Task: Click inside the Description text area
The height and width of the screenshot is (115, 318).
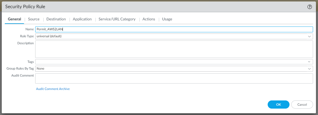Action: 174,49
